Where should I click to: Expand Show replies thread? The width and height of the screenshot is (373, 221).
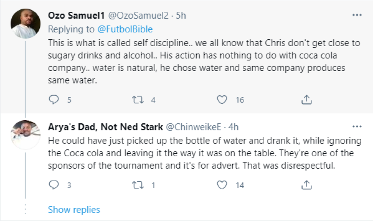74,210
